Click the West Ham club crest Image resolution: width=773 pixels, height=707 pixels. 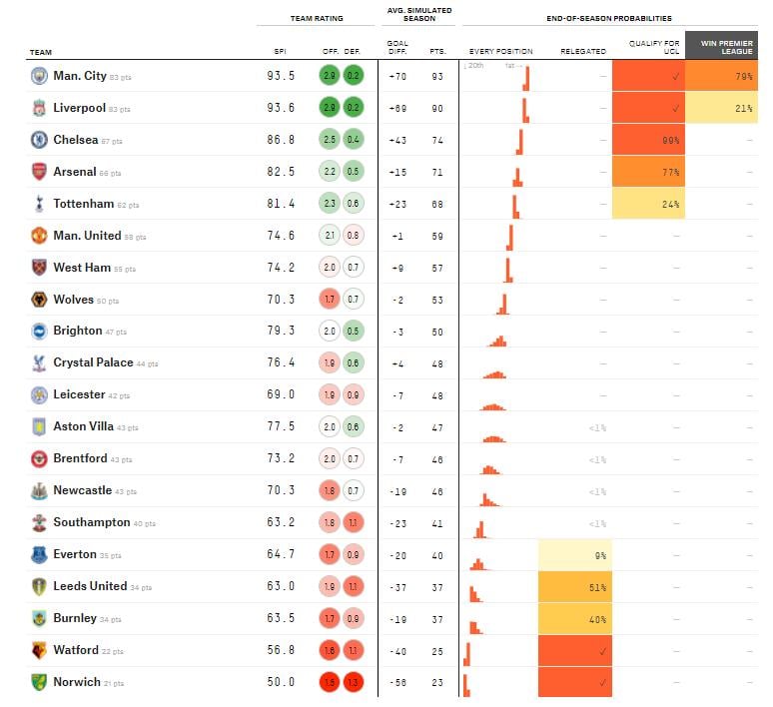tap(39, 268)
